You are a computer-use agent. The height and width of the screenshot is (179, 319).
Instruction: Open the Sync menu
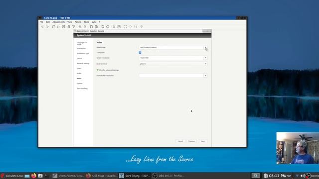pos(94,22)
